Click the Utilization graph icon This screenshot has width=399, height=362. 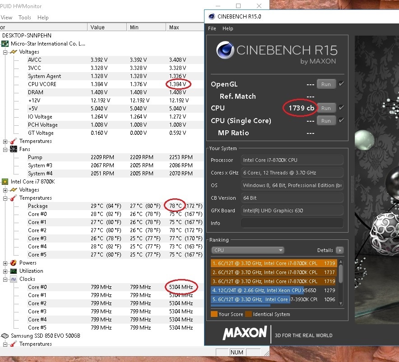click(x=13, y=271)
